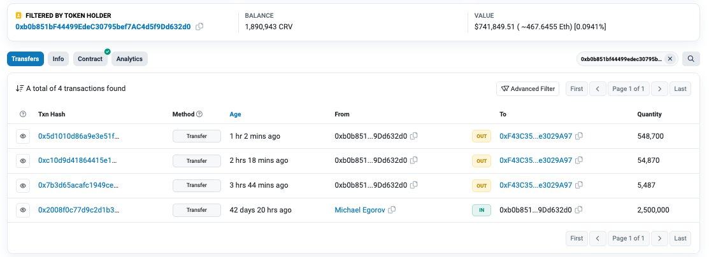Open the Advanced Filter options

pos(527,88)
